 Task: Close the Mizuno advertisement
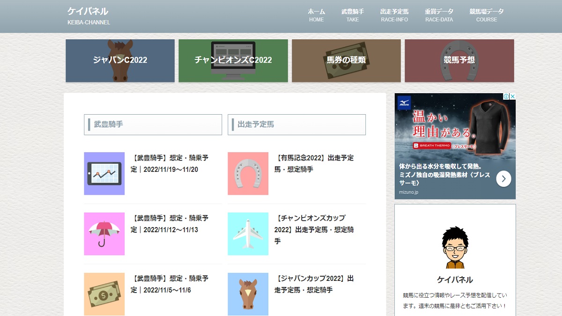pos(512,96)
